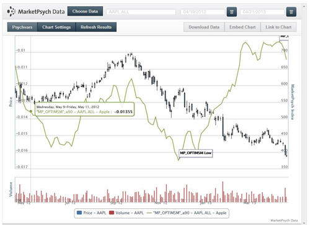Screen dimensions: 310x225
Task: Click the start date field 04/19/2012
Action: pyautogui.click(x=203, y=12)
